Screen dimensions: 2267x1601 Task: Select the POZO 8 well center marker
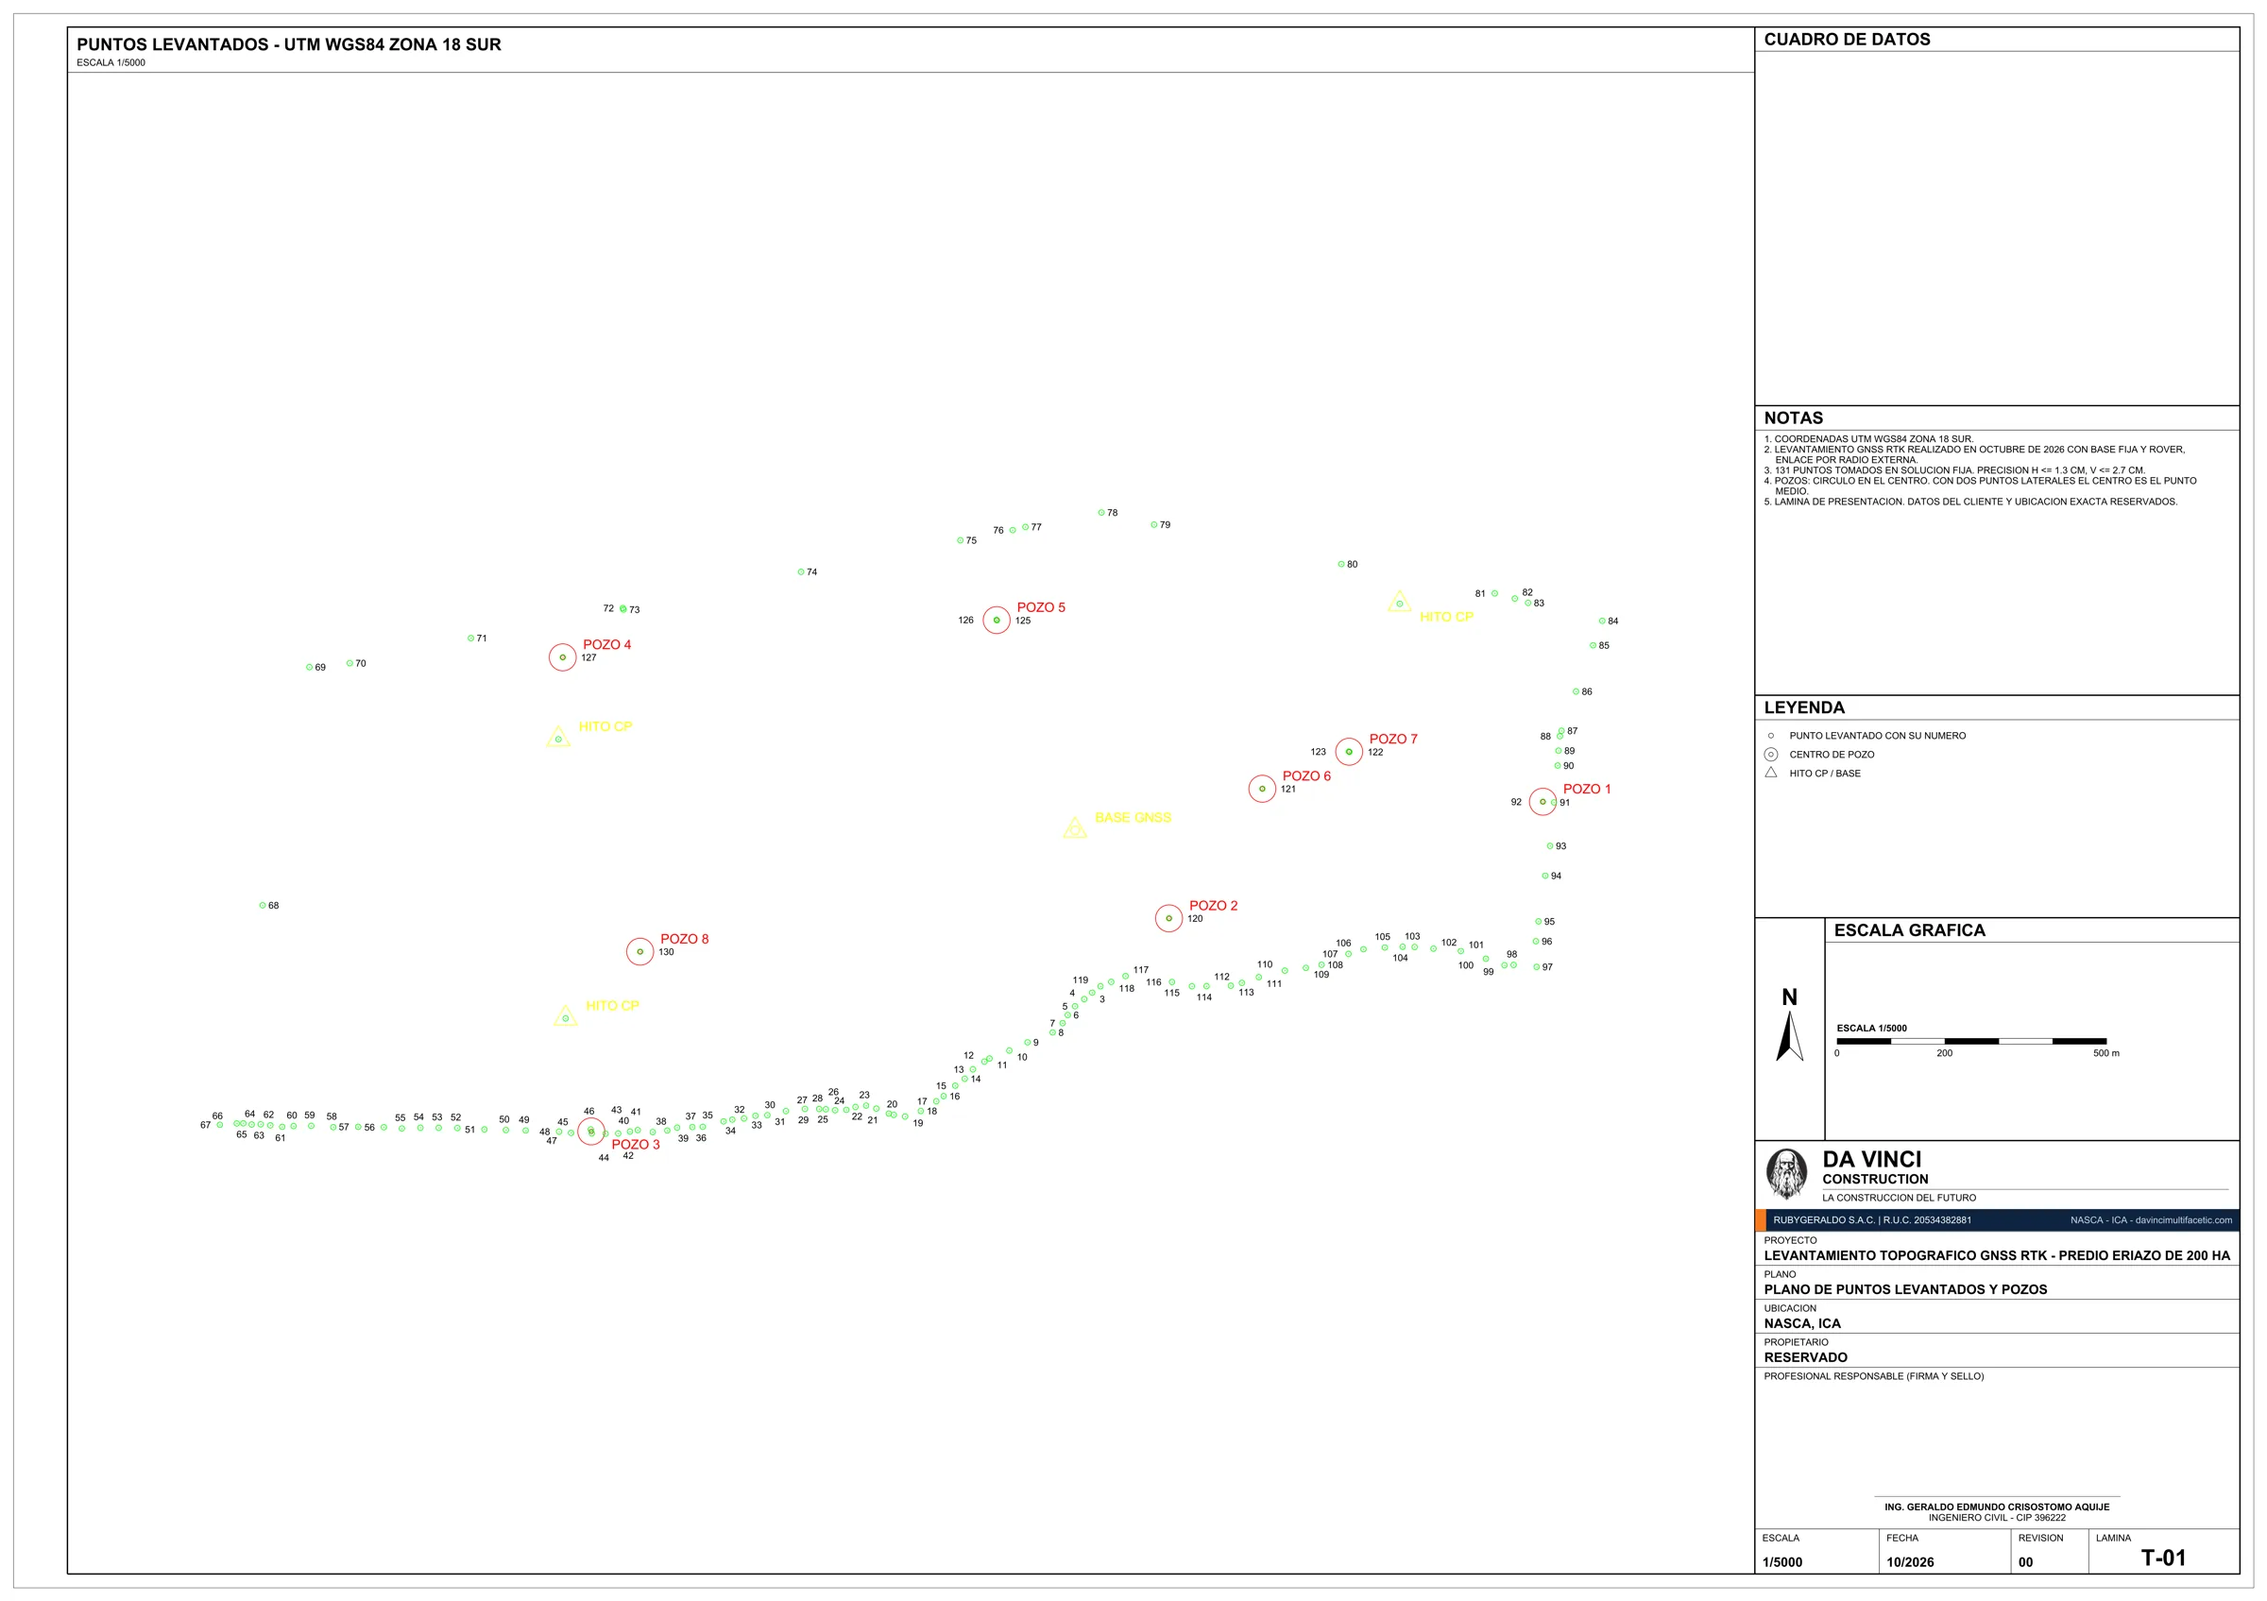coord(639,951)
